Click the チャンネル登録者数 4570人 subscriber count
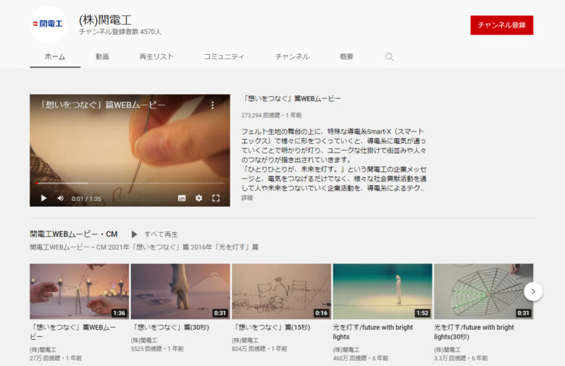565x366 pixels. [120, 32]
